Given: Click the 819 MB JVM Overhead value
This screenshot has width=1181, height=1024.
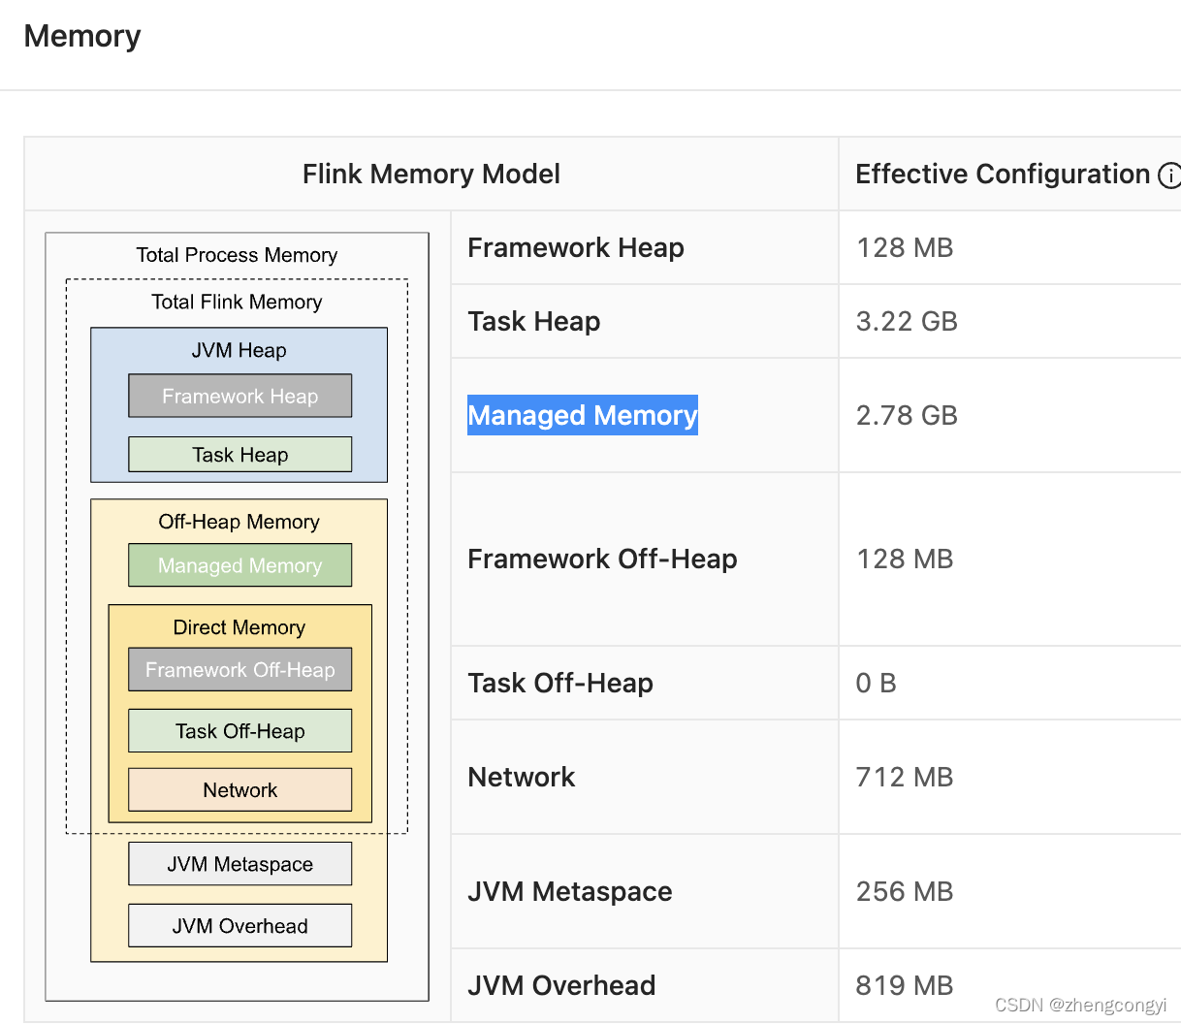Looking at the screenshot, I should point(905,986).
